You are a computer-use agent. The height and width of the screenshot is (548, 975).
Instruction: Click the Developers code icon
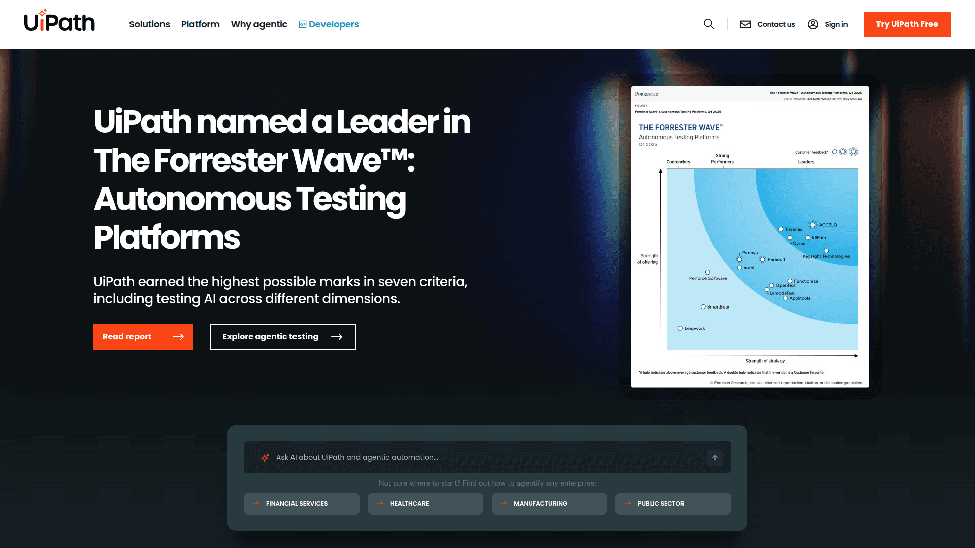click(303, 24)
